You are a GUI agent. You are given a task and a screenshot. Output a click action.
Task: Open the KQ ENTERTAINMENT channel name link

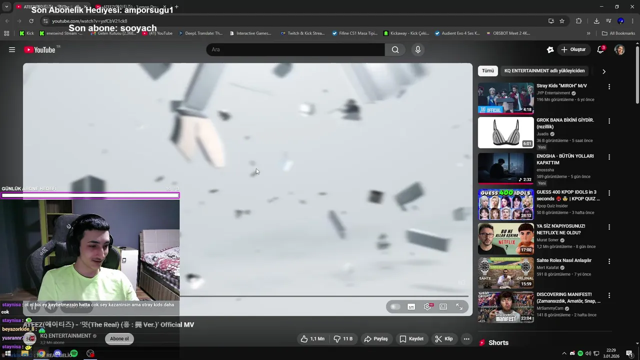pyautogui.click(x=65, y=336)
